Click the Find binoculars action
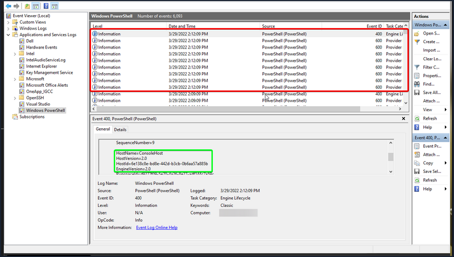 pyautogui.click(x=417, y=84)
